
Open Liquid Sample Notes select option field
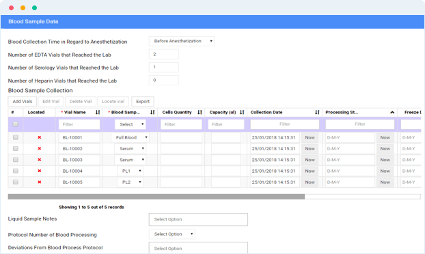click(x=198, y=219)
